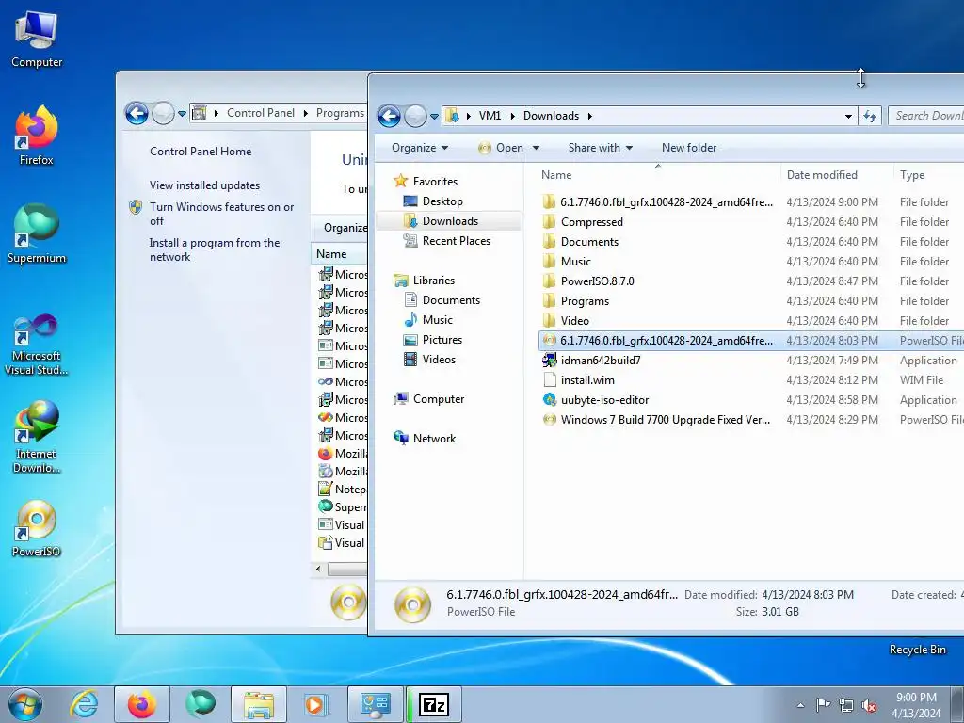Select Recent Places under Favorites
The height and width of the screenshot is (723, 964).
(456, 240)
